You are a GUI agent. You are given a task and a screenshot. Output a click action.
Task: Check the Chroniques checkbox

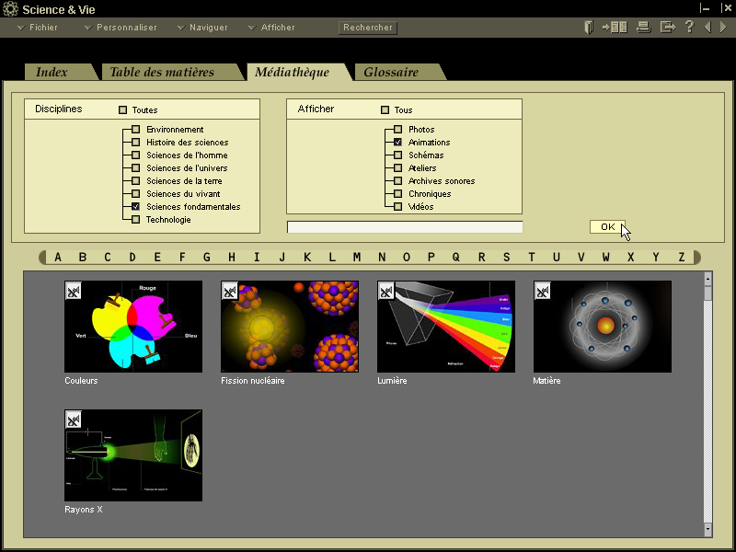point(398,193)
